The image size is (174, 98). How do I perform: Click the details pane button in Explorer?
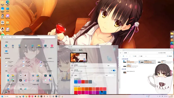coord(169,56)
